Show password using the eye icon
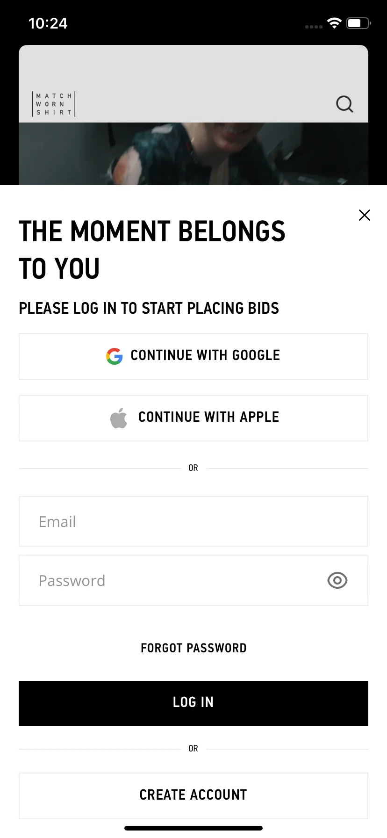 [x=337, y=580]
